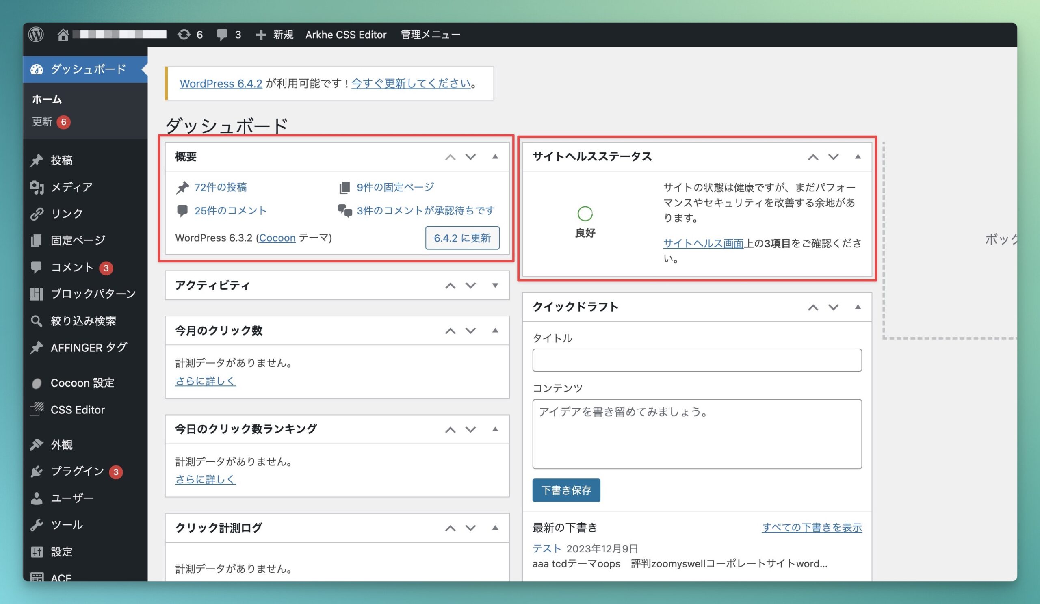Collapse クリック計測ログ panel
The height and width of the screenshot is (604, 1040).
pos(495,528)
